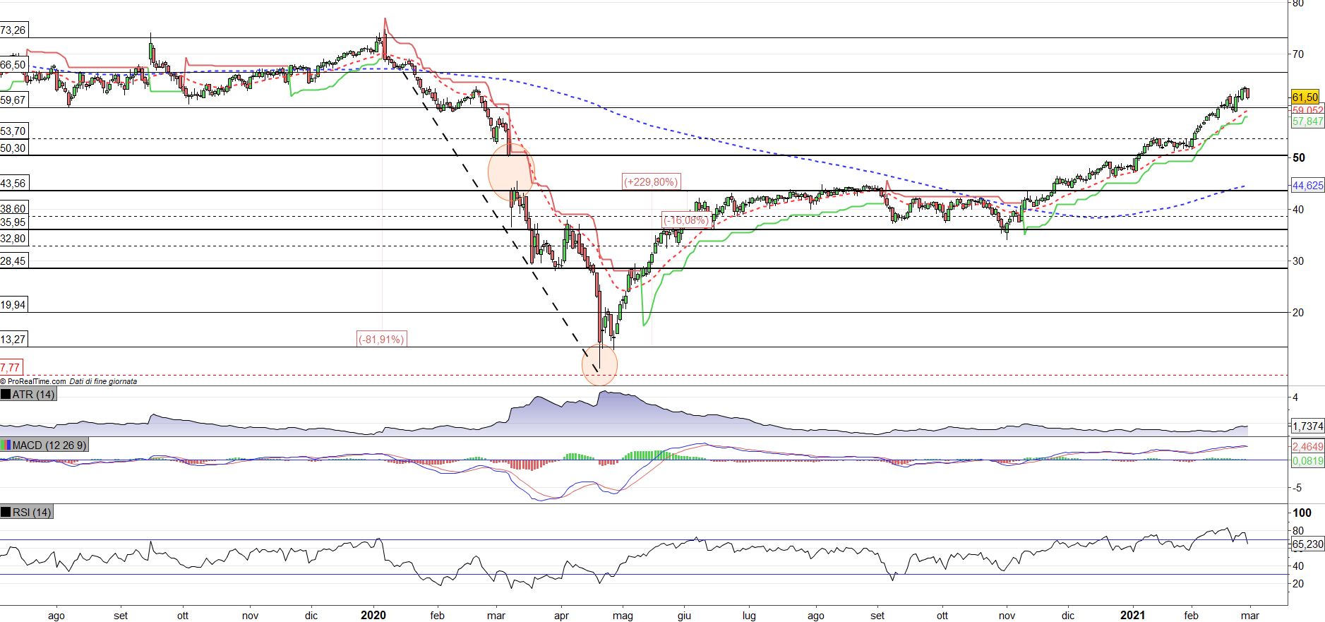Select the orange circle at the April low

[599, 365]
